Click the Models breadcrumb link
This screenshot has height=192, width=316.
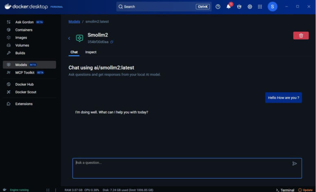pos(74,22)
